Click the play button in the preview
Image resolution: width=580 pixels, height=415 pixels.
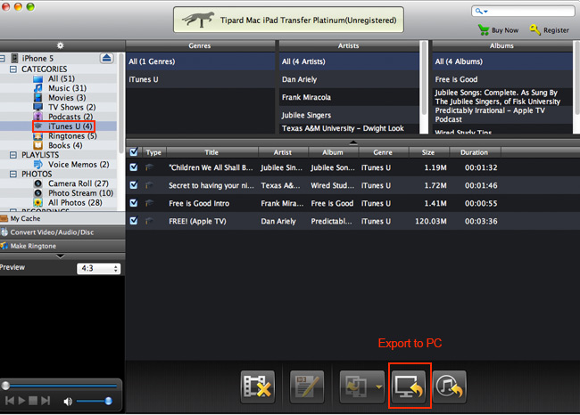point(21,401)
